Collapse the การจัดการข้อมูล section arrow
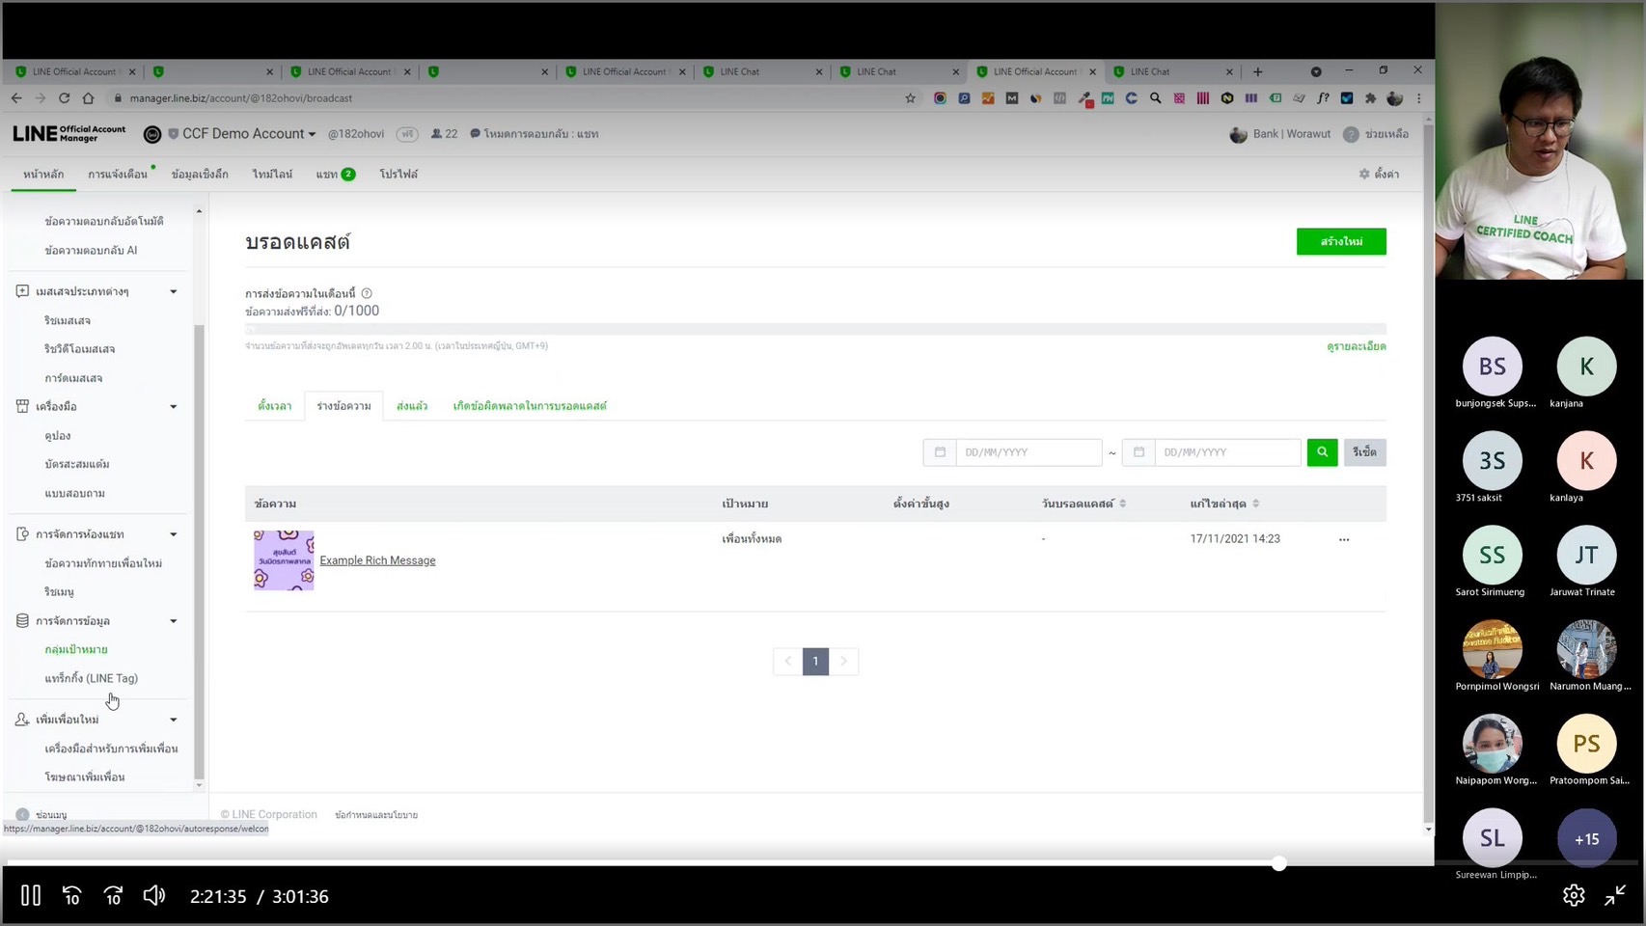 pos(174,621)
